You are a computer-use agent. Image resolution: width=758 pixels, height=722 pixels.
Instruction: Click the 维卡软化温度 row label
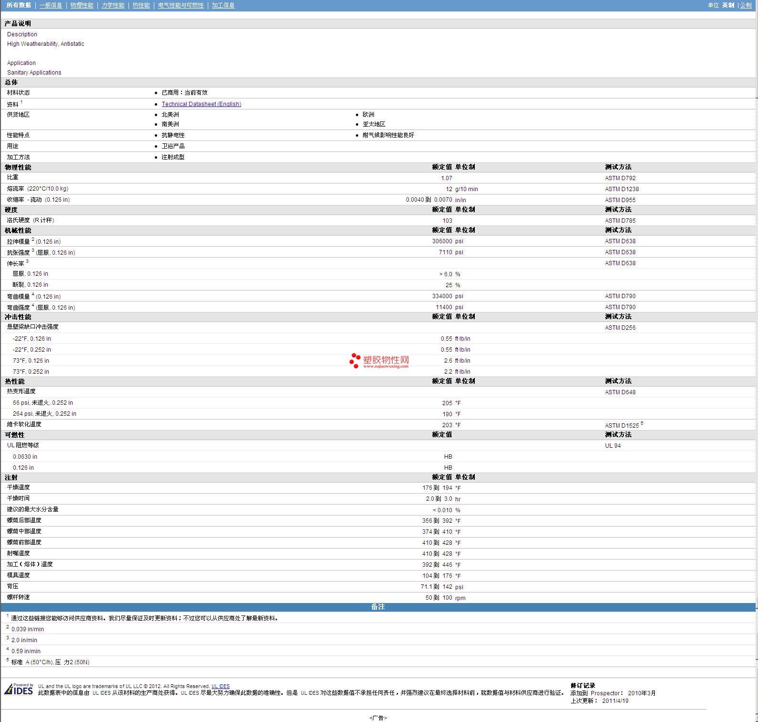pyautogui.click(x=24, y=424)
